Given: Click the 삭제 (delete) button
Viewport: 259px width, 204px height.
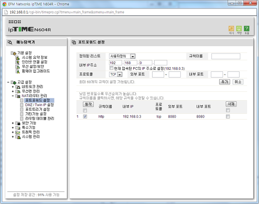Looking at the screenshot, I should (231, 104).
